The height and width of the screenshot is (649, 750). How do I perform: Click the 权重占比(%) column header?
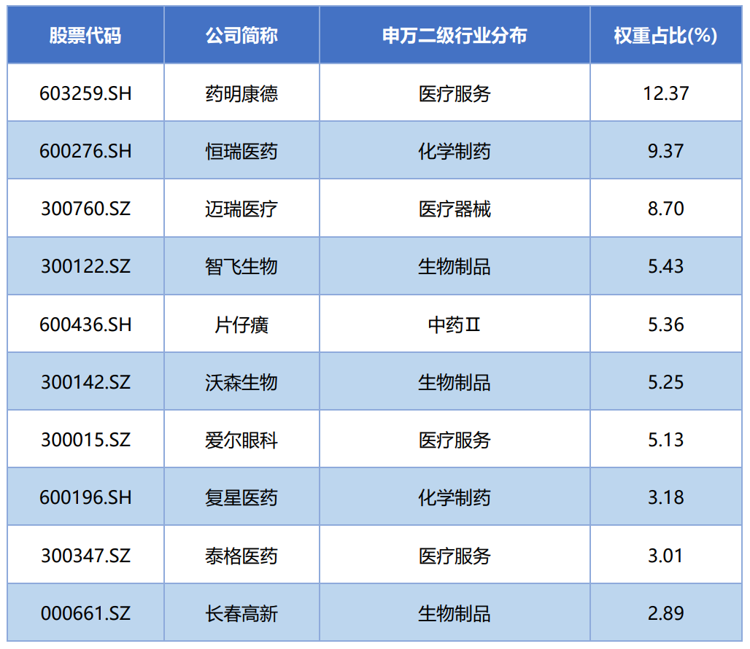(x=666, y=35)
